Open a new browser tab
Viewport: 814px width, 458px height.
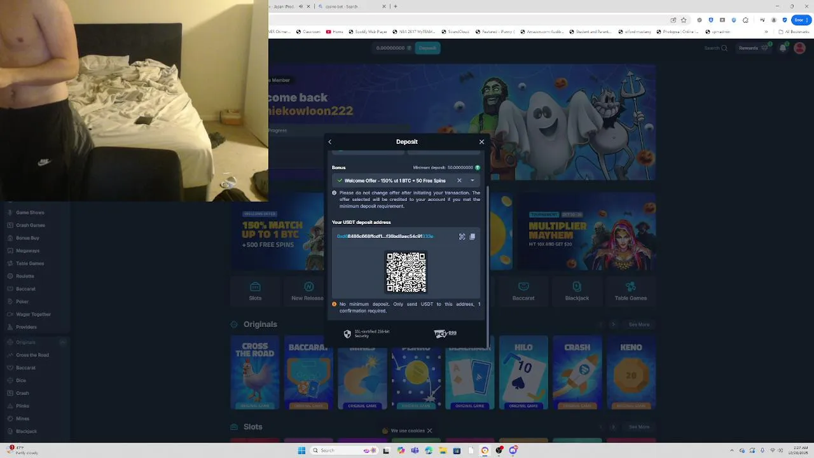(x=396, y=6)
